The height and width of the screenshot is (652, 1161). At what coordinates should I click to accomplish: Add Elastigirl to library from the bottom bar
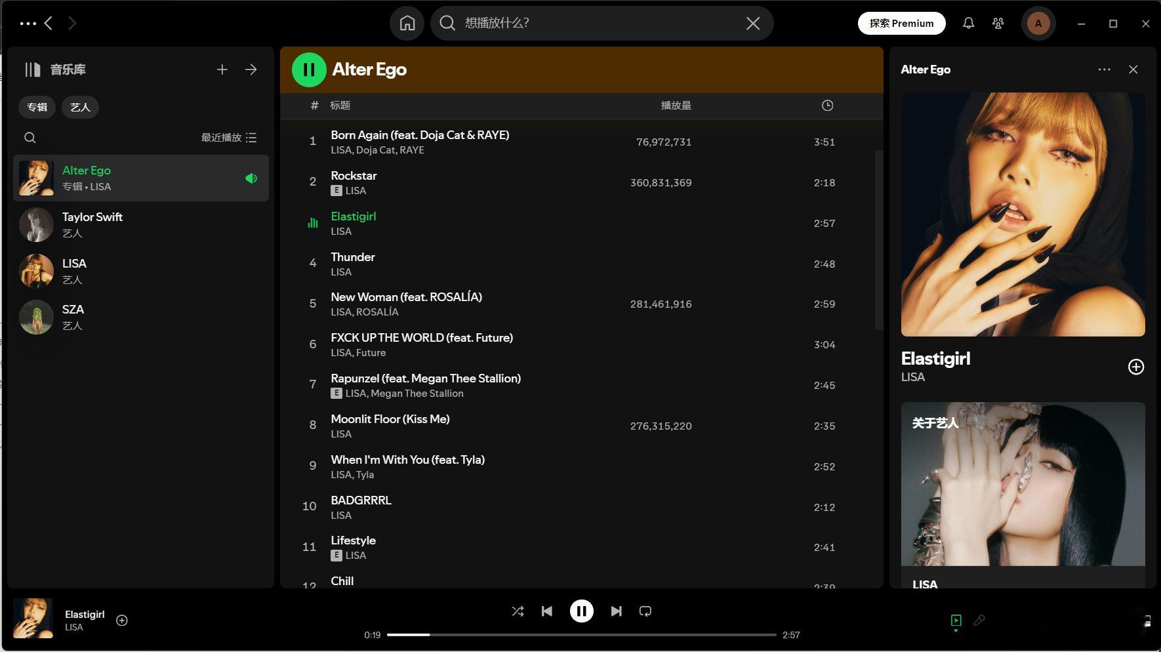click(x=122, y=621)
